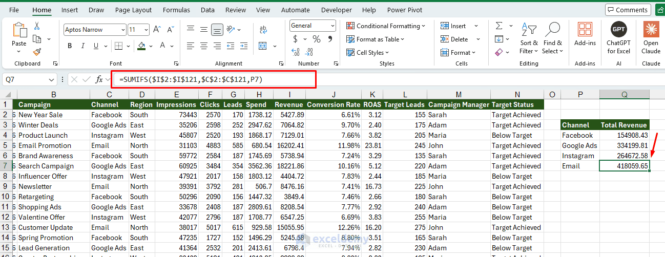665x257 pixels.
Task: Toggle Bold formatting
Action: pos(70,46)
